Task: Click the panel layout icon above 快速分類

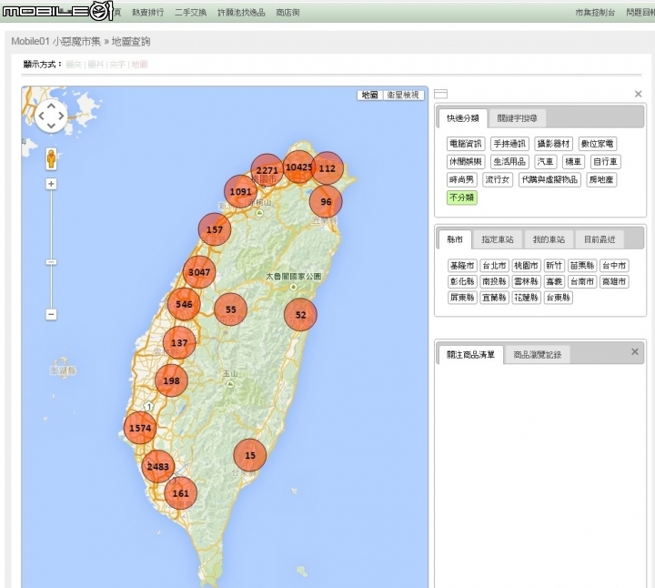Action: coord(440,94)
